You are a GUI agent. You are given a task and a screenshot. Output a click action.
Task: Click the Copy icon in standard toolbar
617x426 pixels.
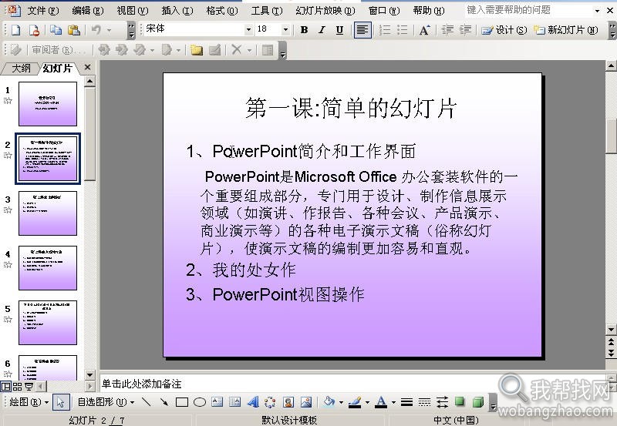coord(56,30)
